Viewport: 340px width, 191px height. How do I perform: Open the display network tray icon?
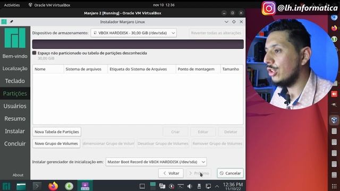click(208, 186)
